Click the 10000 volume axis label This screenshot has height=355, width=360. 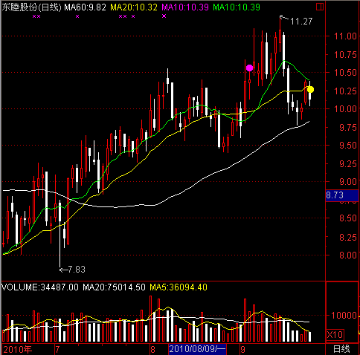pos(344,316)
